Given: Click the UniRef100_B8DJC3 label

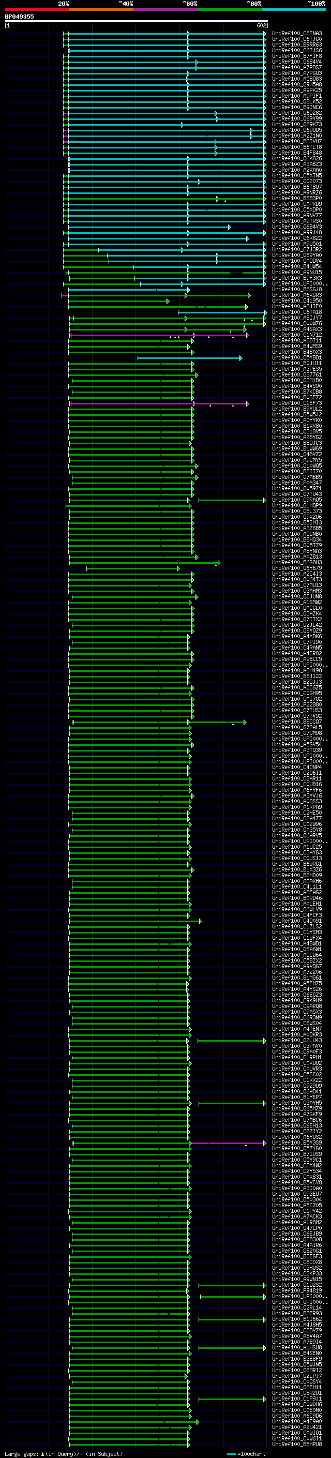Looking at the screenshot, I should (x=297, y=443).
